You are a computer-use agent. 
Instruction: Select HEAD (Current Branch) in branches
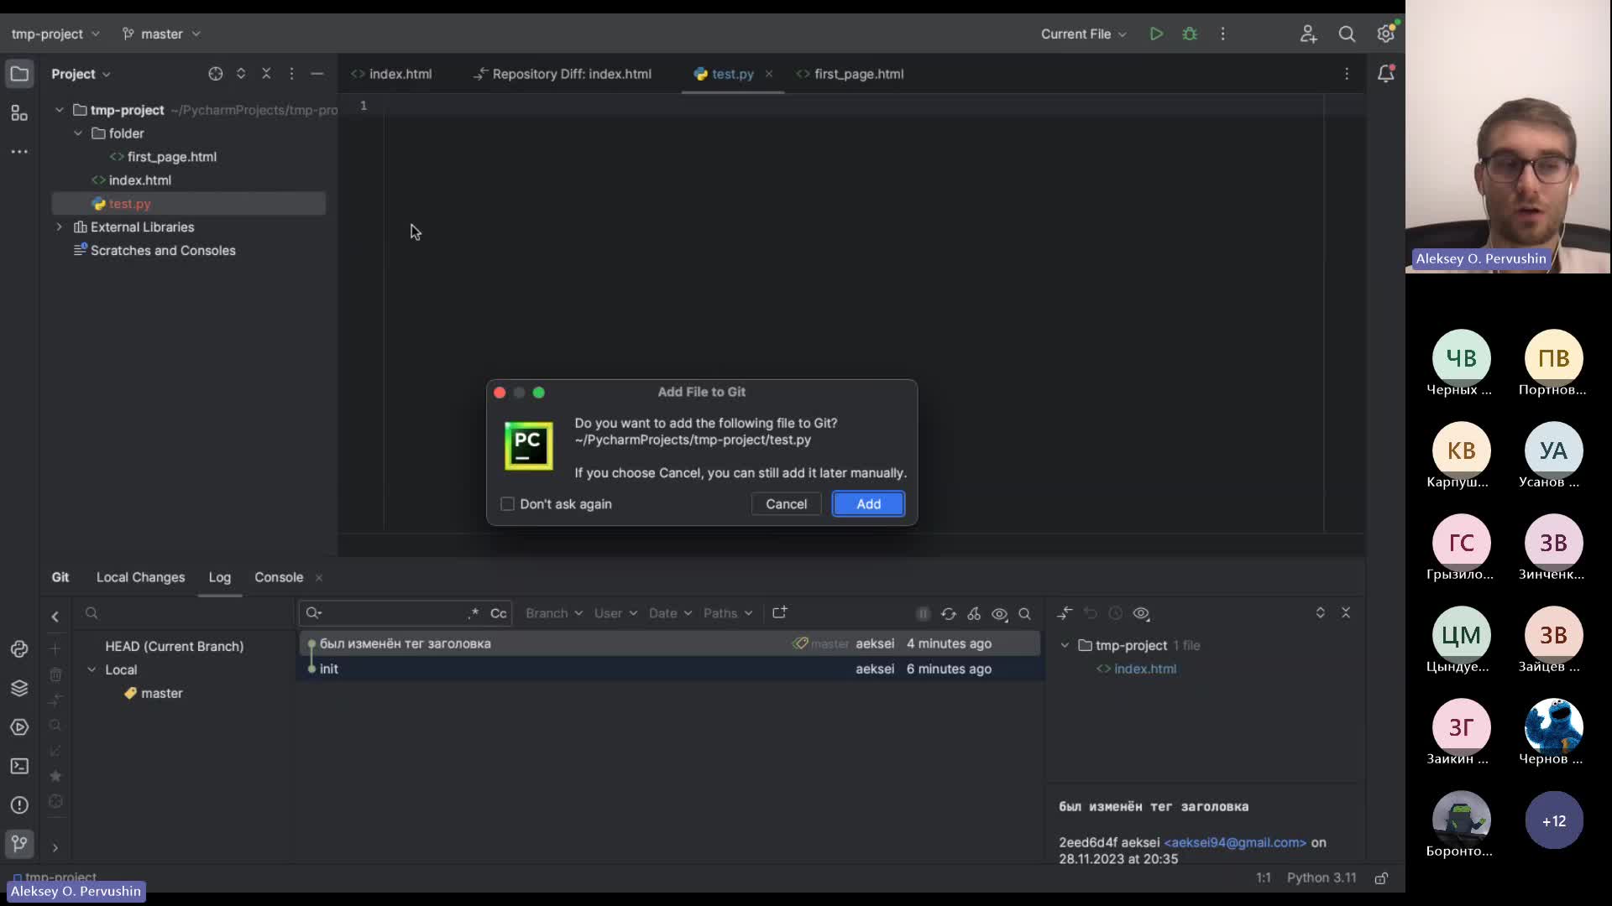(x=174, y=646)
